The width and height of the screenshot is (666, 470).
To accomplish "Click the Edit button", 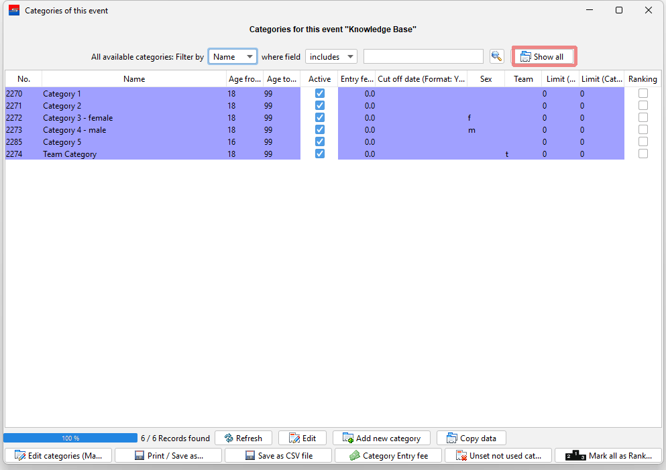I will tap(302, 438).
